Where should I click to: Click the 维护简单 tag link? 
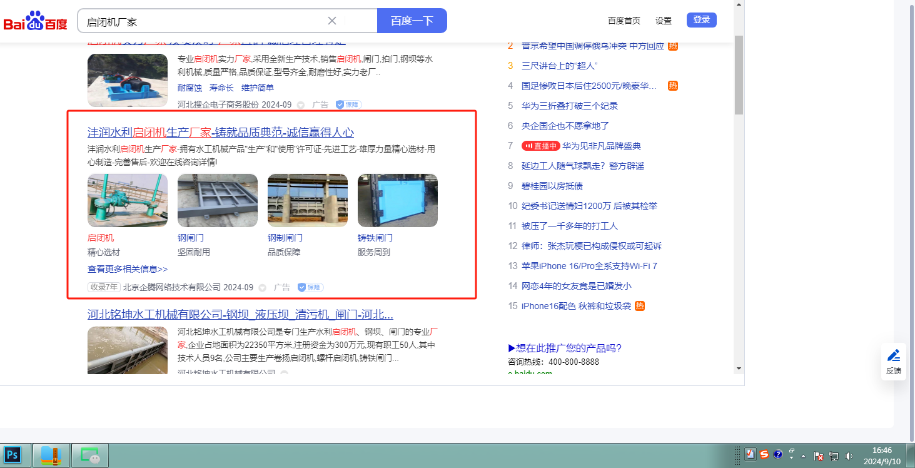[258, 88]
